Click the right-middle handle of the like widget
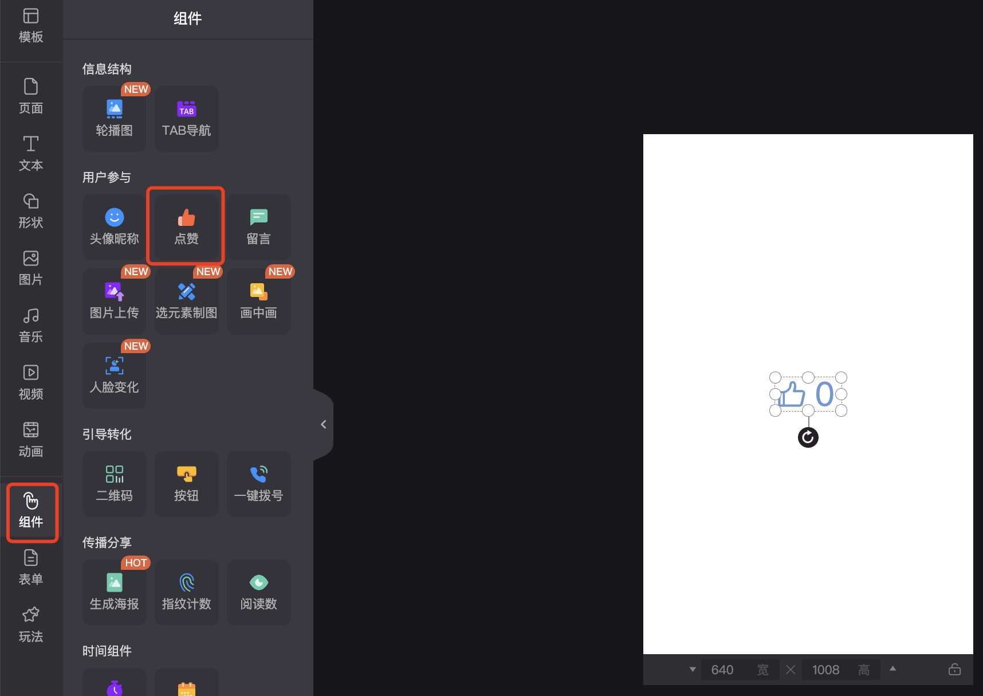The image size is (983, 696). click(841, 394)
